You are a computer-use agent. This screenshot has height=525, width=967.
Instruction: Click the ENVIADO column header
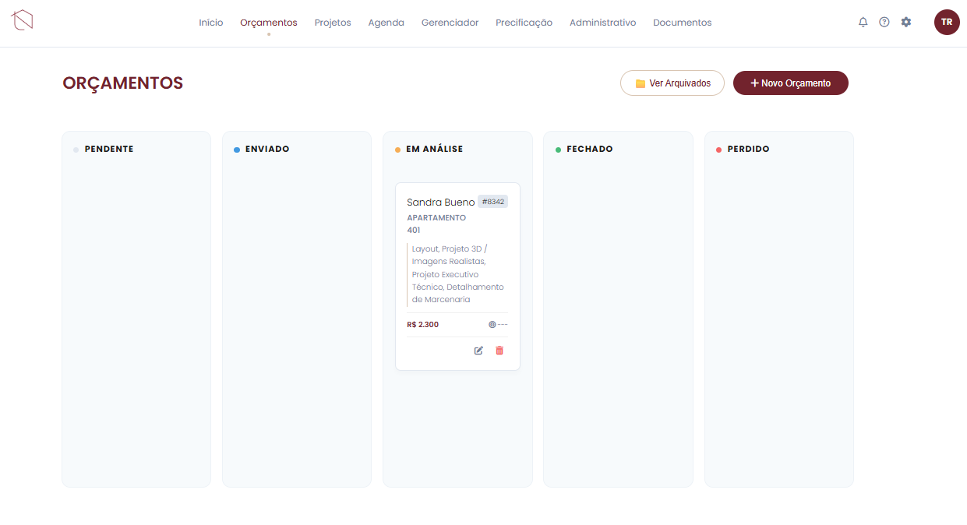267,149
